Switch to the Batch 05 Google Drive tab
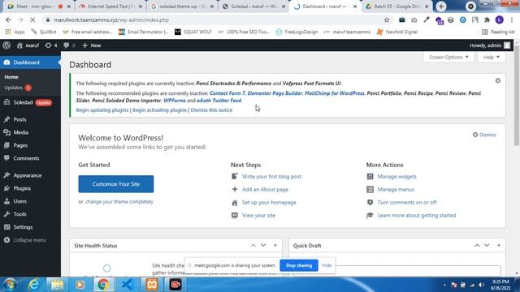The height and width of the screenshot is (292, 520). click(396, 6)
